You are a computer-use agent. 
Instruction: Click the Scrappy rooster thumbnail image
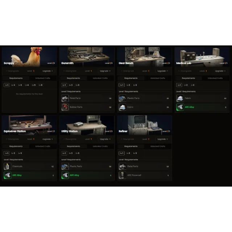point(29,57)
